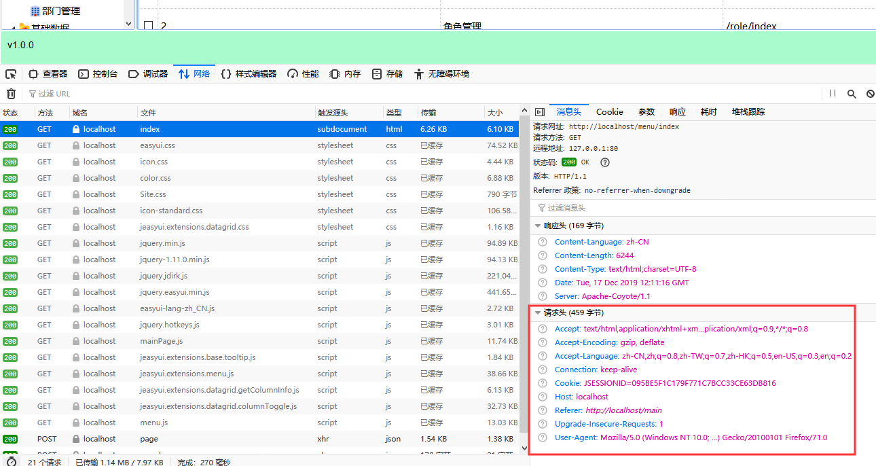This screenshot has width=876, height=466.
Task: Switch to the 耗时 timings tab
Action: click(x=709, y=112)
